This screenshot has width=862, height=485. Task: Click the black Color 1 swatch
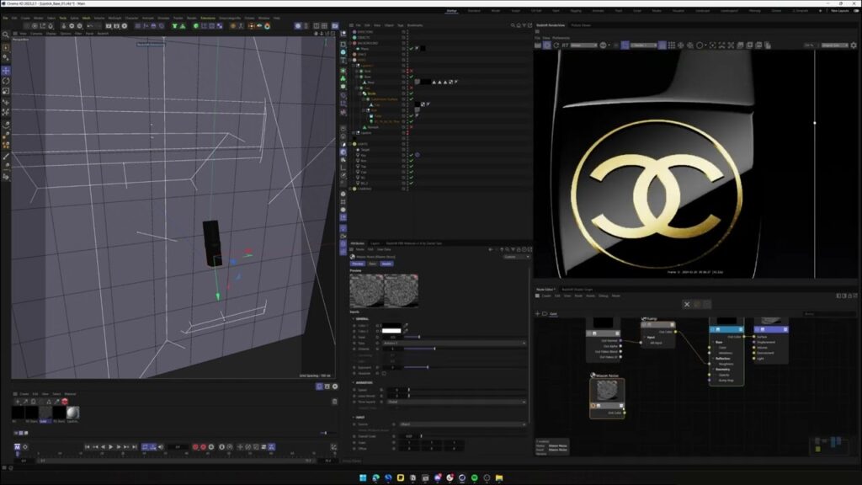tap(391, 326)
